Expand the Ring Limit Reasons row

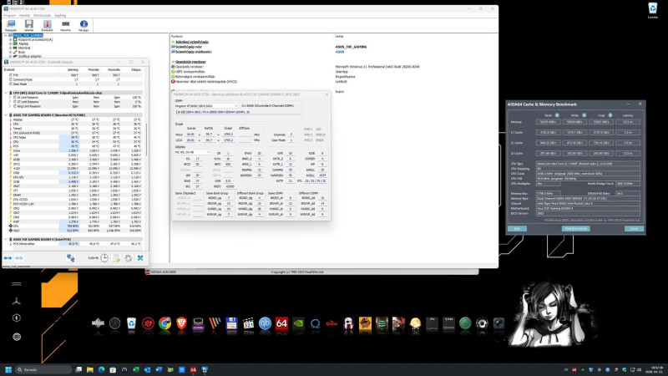(x=10, y=106)
